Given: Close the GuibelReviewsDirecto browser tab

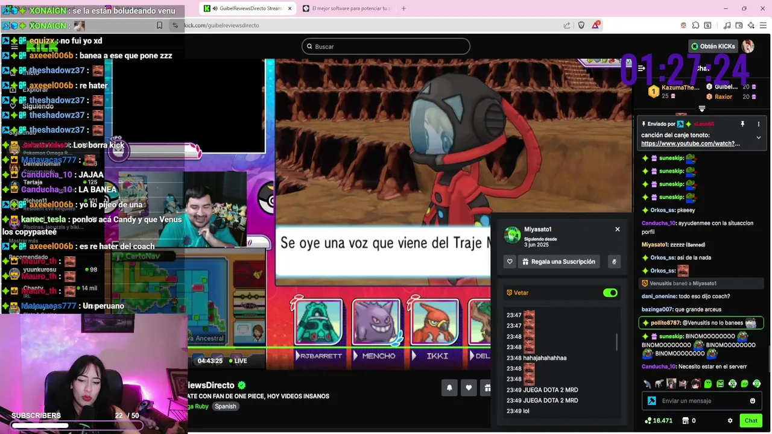Looking at the screenshot, I should click(x=289, y=8).
